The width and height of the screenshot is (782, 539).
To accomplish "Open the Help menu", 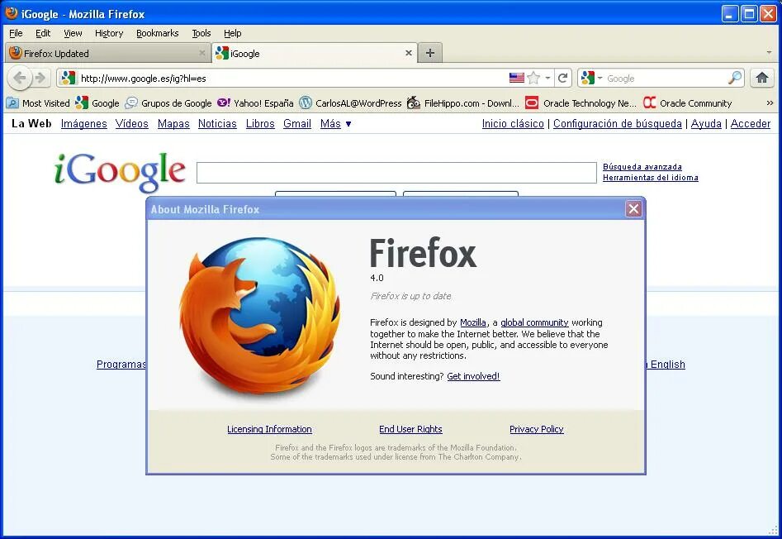I will tap(232, 33).
